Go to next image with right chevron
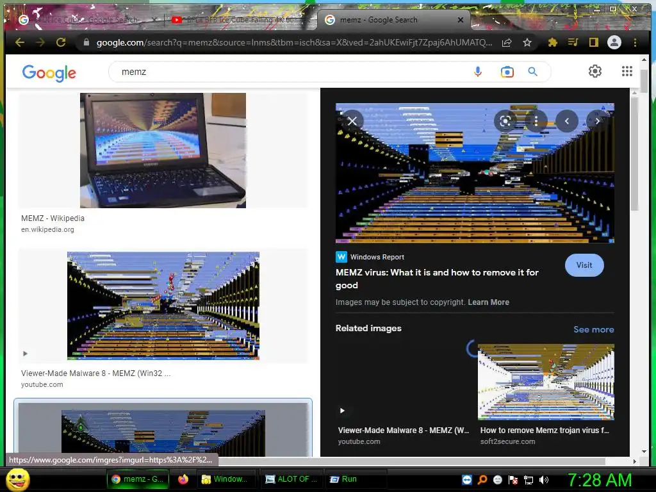Viewport: 656px width, 492px height. coord(597,121)
